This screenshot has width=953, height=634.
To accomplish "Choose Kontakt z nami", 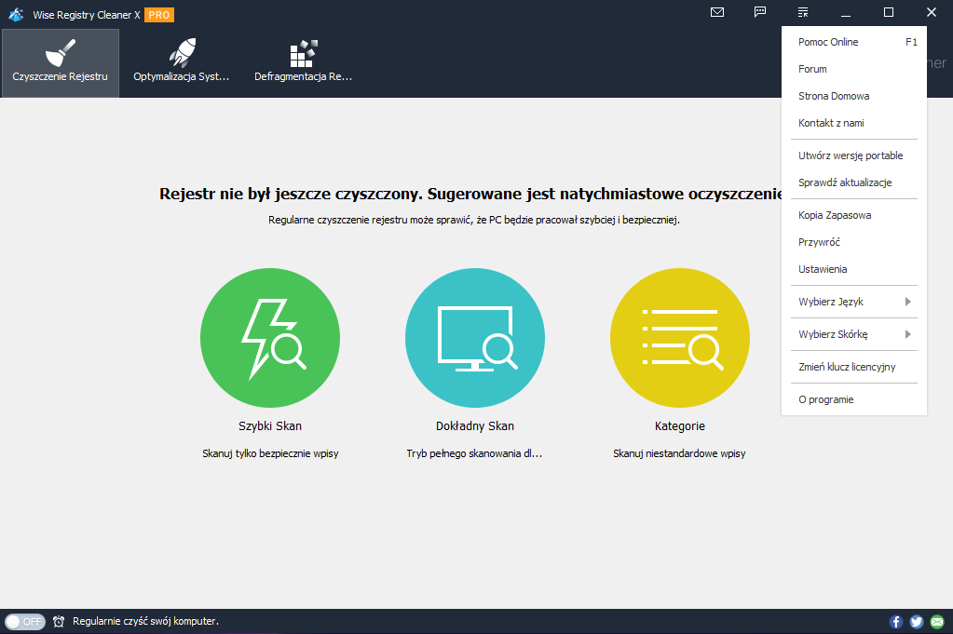I will point(854,123).
